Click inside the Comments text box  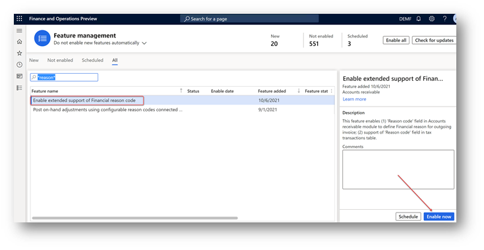tap(398, 169)
